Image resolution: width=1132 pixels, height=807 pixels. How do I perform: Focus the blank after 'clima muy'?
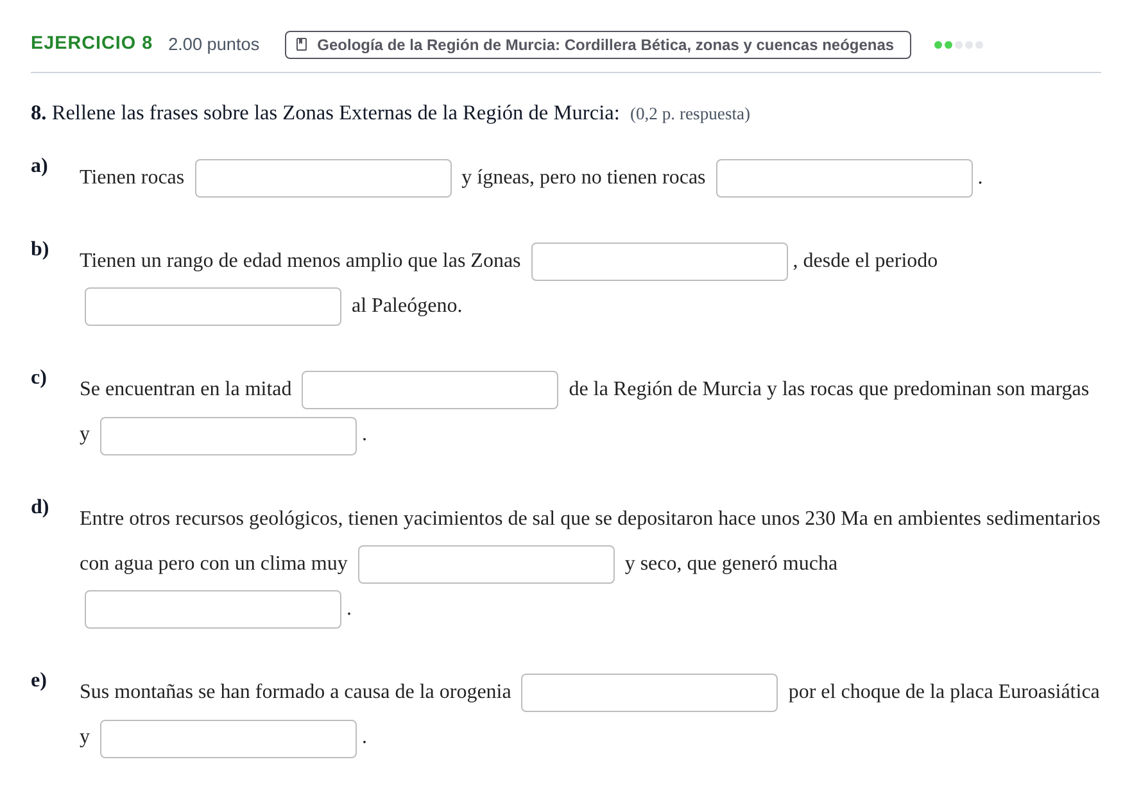[486, 565]
